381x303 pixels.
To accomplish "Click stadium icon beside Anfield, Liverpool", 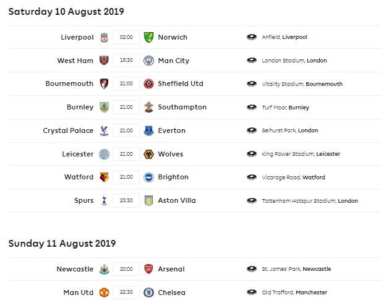I will tap(252, 37).
